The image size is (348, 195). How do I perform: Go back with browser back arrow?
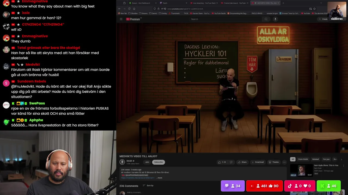[x=119, y=9]
